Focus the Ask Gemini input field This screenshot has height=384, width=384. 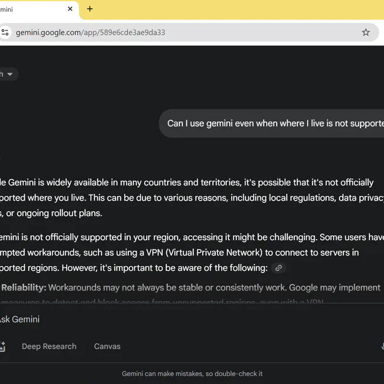click(191, 320)
